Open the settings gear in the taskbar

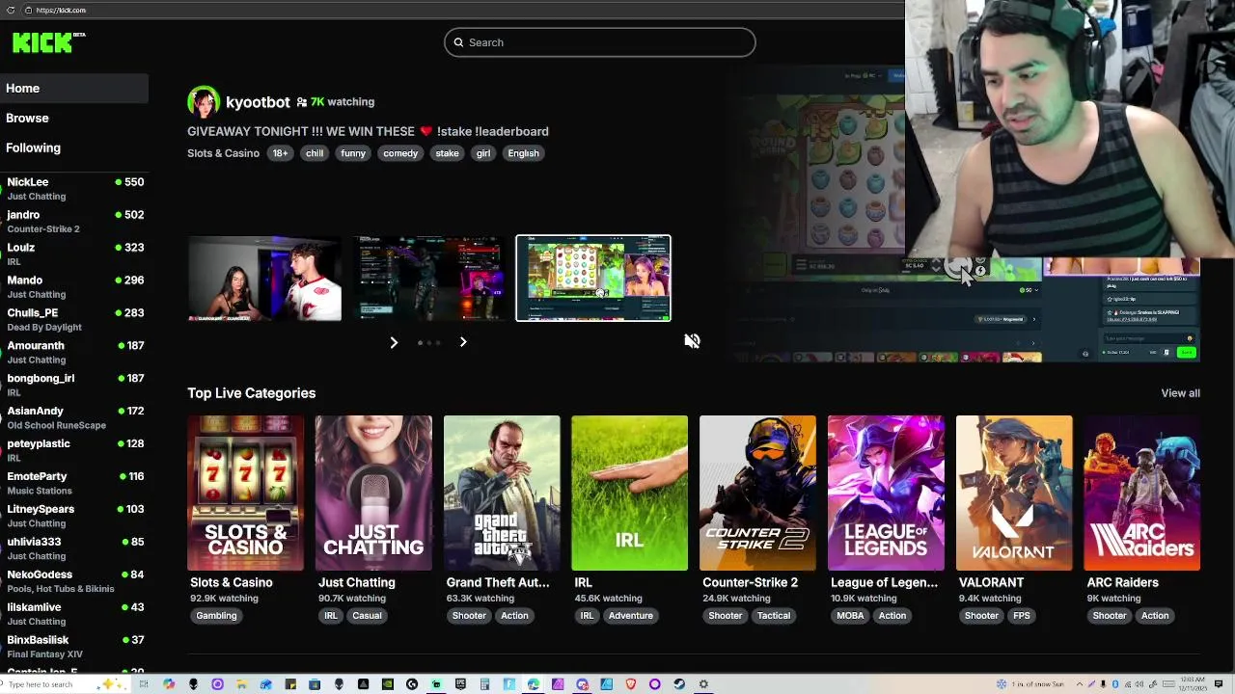pos(703,684)
